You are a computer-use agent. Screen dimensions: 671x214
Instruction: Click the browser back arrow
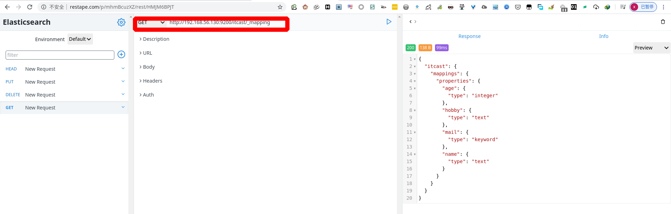tap(7, 7)
